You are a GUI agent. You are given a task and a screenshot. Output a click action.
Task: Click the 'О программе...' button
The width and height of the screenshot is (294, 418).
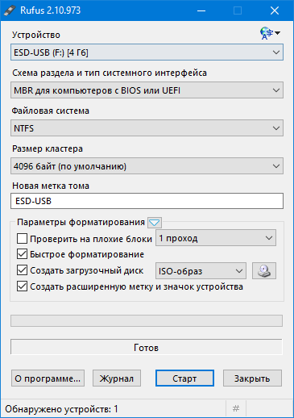(x=48, y=378)
